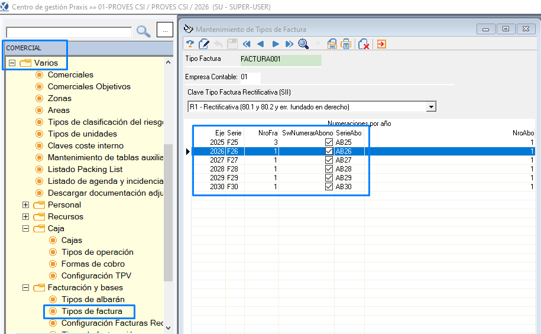This screenshot has height=334, width=541.
Task: Open the record search magnifier icon
Action: (303, 44)
